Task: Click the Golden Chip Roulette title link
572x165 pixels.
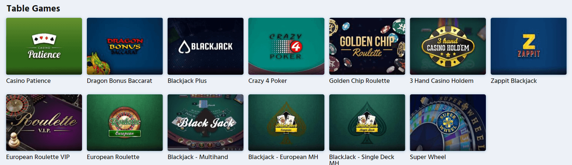Action: pyautogui.click(x=359, y=81)
